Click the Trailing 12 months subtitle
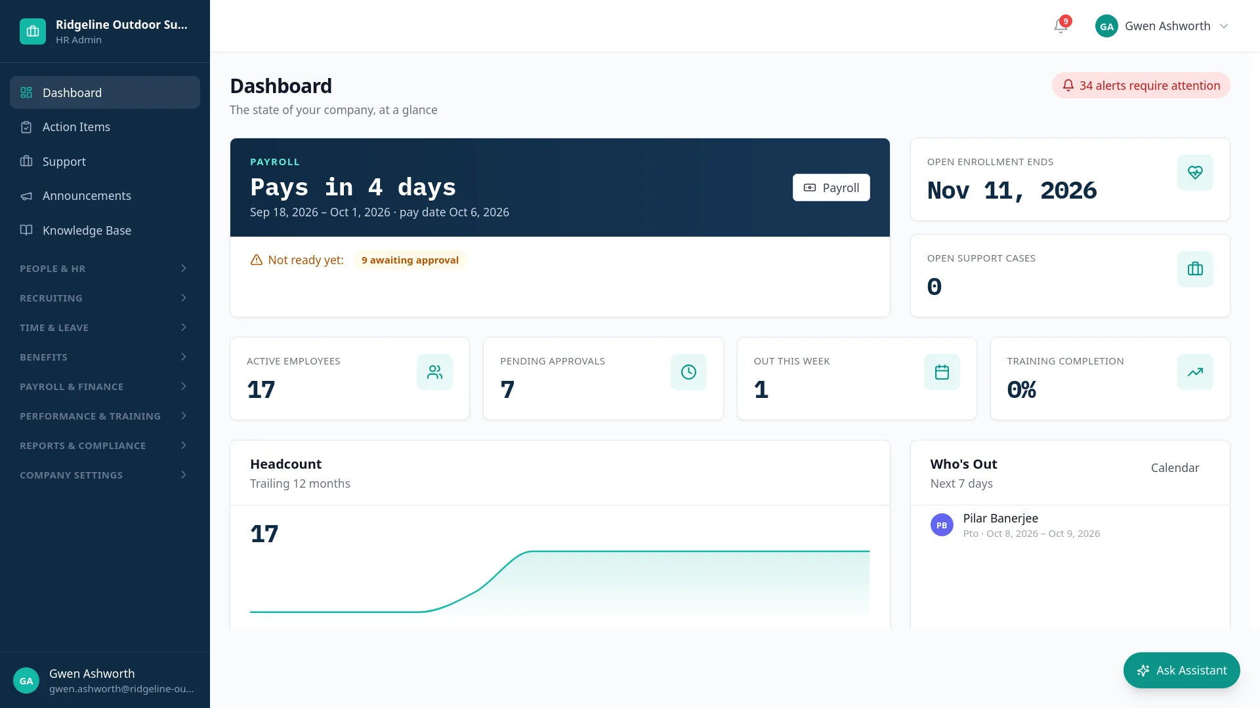This screenshot has height=708, width=1260. 300,484
